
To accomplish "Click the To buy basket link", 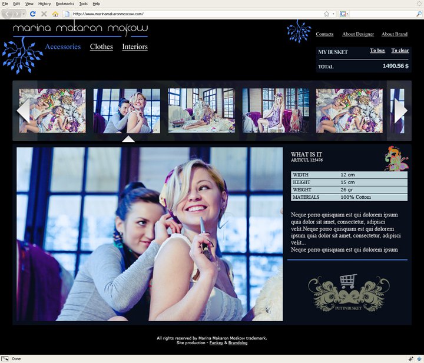I will coord(377,50).
